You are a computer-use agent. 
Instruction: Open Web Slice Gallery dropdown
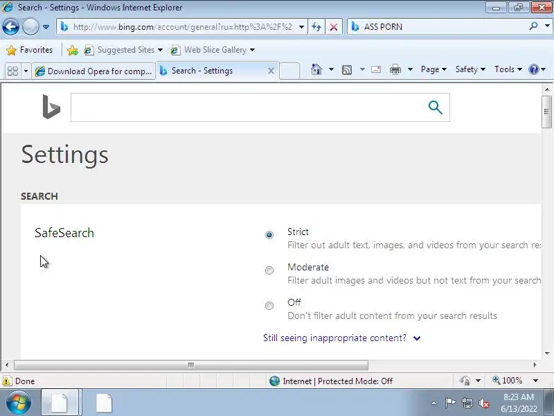pyautogui.click(x=213, y=50)
